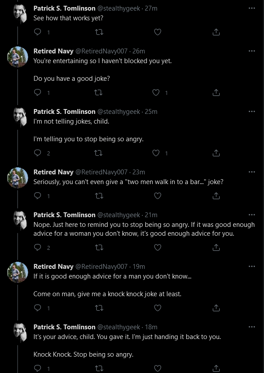This screenshot has width=264, height=373.
Task: Reply to the "I'm not telling jokes" tweet
Action: click(38, 153)
